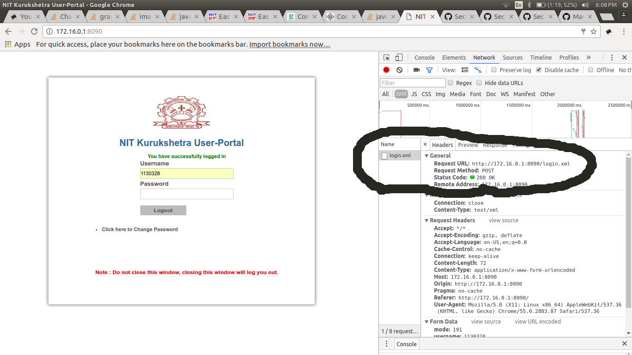The height and width of the screenshot is (355, 632).
Task: Click the network Filter text box
Action: [413, 83]
